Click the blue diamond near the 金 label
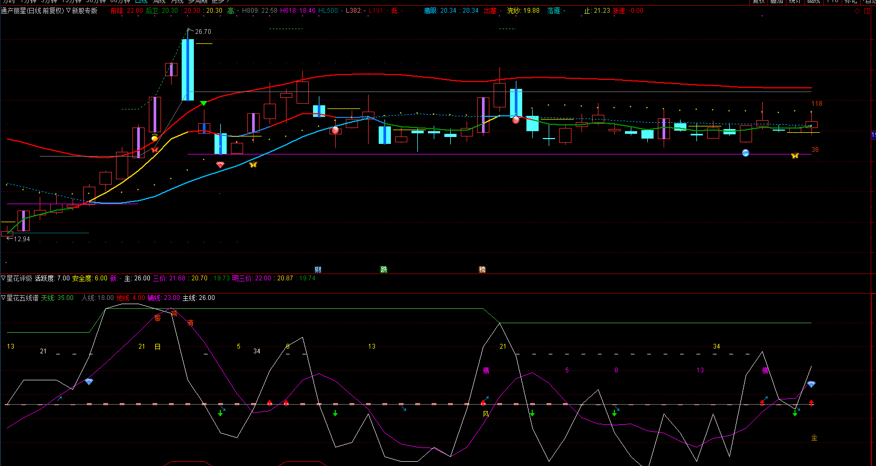The width and height of the screenshot is (876, 466). point(811,385)
